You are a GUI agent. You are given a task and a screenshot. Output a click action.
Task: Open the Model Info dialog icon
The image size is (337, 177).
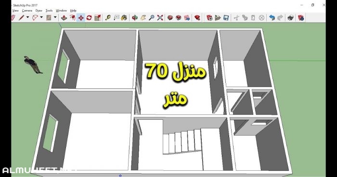point(301,18)
